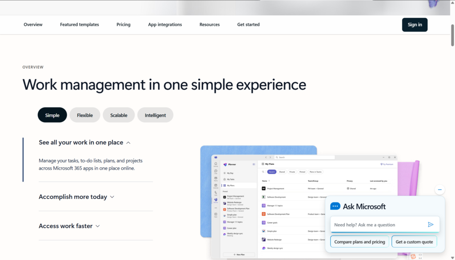
Task: Collapse See all your work in one place
Action: coord(84,143)
